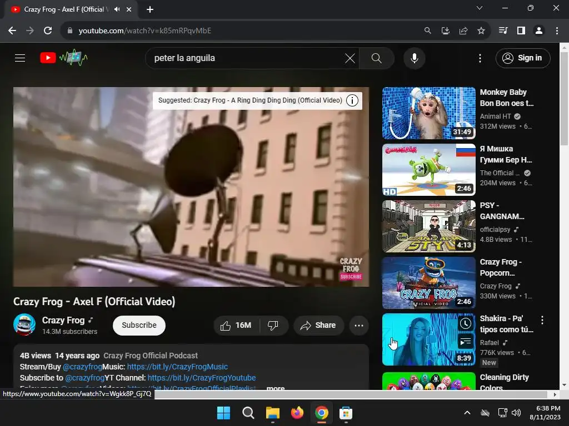
Task: Open Chrome three-dot menu
Action: coord(557,31)
